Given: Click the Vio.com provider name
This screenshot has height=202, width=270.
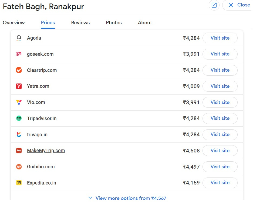Looking at the screenshot, I should tap(36, 102).
